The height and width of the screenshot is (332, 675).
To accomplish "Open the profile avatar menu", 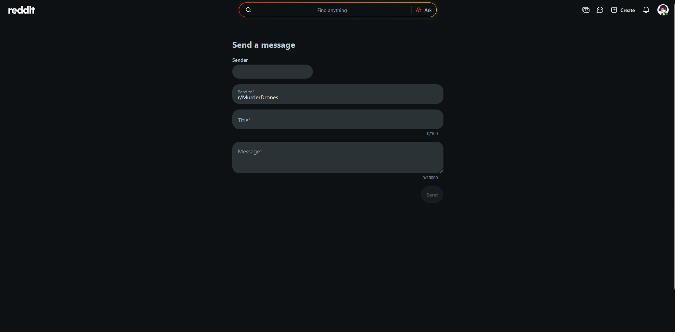I will pyautogui.click(x=663, y=9).
